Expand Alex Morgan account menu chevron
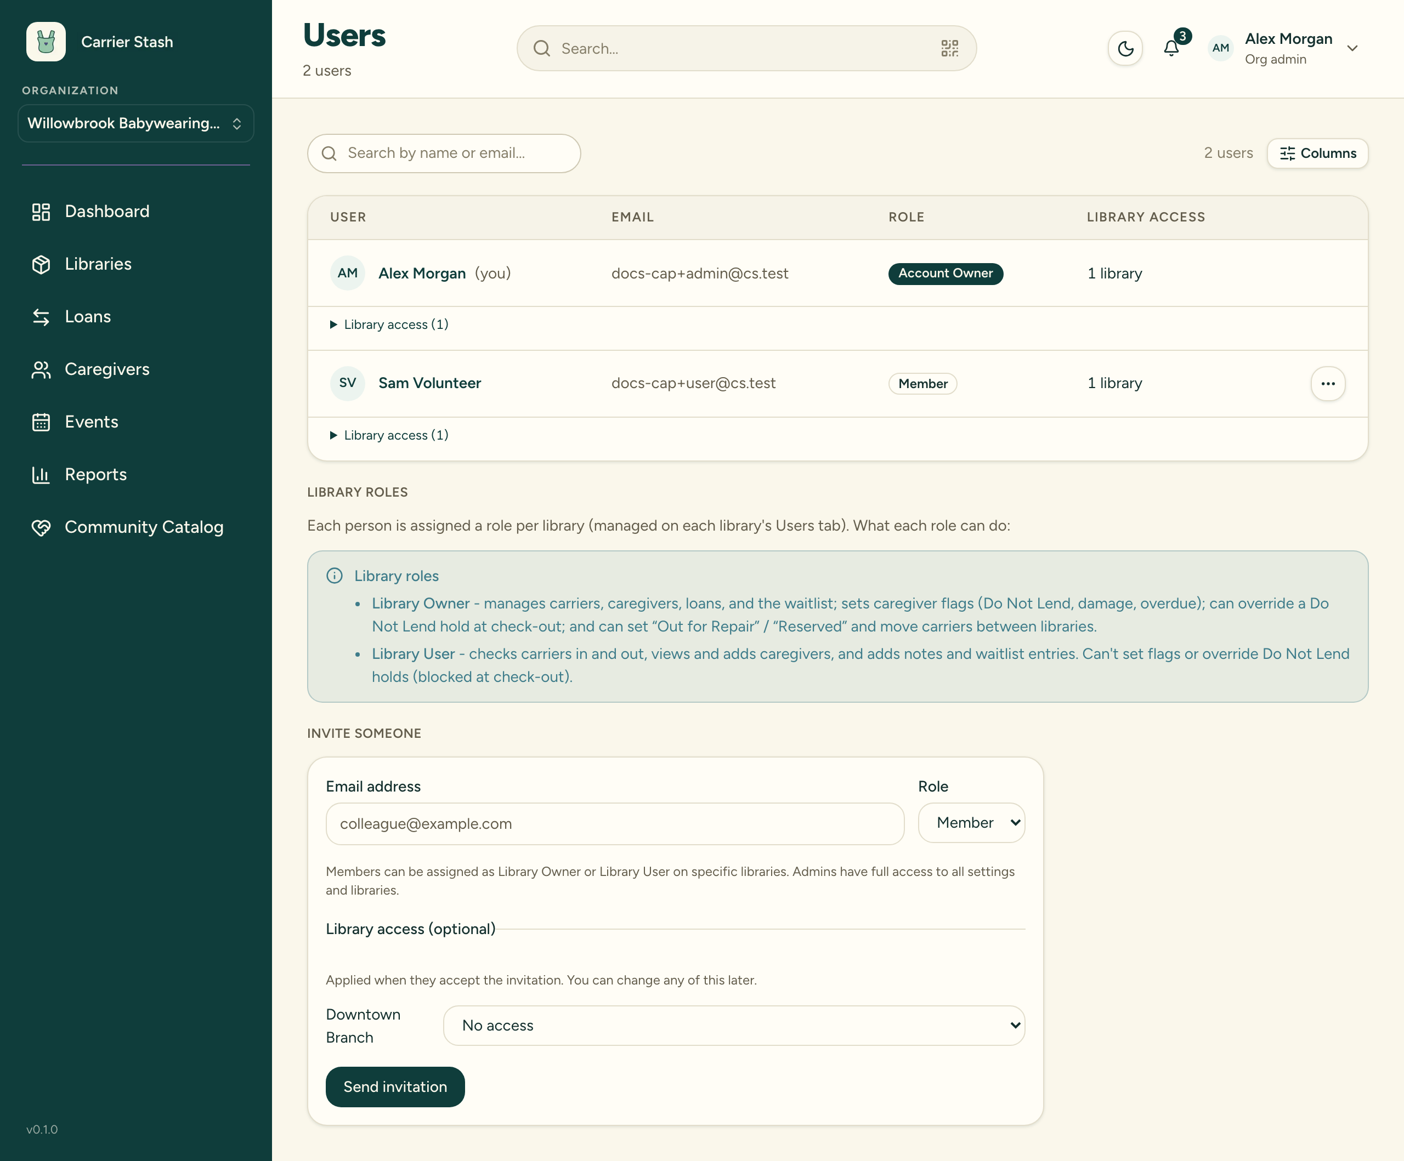 [x=1352, y=48]
